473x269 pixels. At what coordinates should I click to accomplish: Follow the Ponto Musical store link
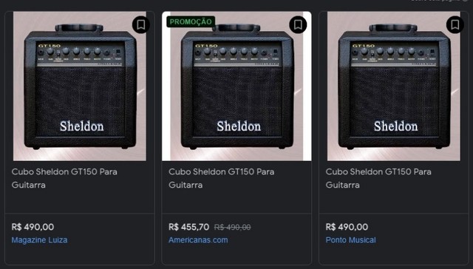(x=350, y=240)
